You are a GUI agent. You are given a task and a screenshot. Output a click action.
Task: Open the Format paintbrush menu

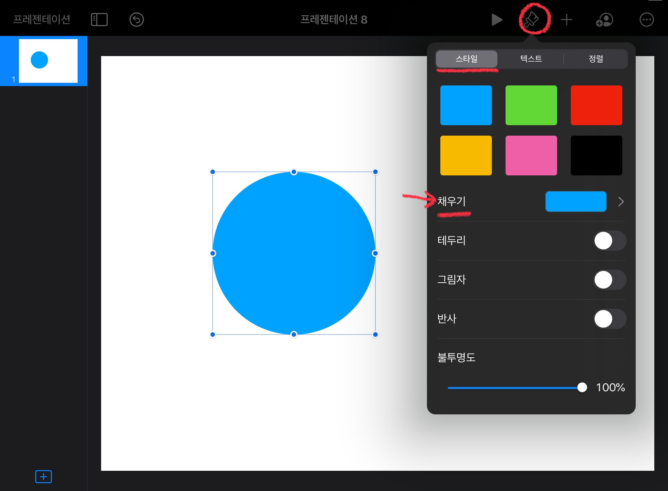tap(532, 20)
